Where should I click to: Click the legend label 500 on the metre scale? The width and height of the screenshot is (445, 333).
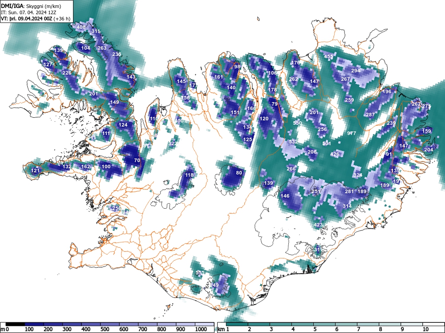click(x=105, y=329)
